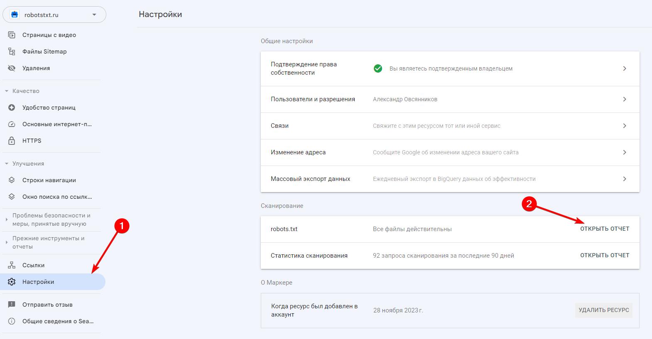
Task: Click 'Когда ресурс был добавлен в аккаунт' label
Action: [314, 310]
